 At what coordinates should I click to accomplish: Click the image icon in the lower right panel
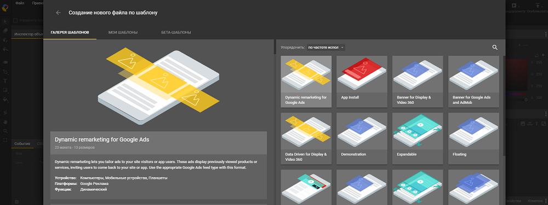tap(523, 124)
